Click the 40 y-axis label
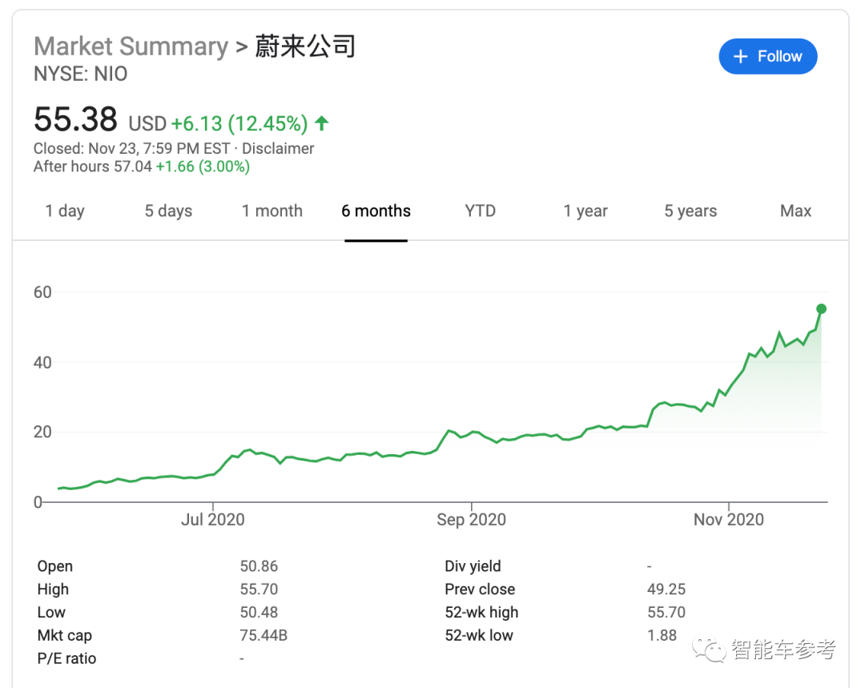Screen dimensions: 865x688 42,363
